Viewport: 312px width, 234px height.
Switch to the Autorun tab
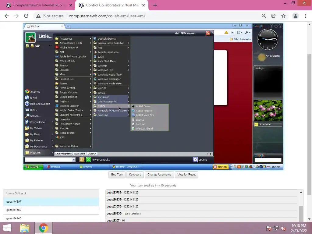click(92, 154)
